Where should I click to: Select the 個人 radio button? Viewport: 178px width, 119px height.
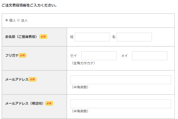[x=7, y=20]
